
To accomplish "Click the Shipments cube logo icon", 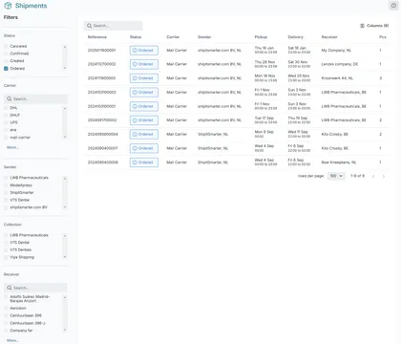I will coord(8,6).
